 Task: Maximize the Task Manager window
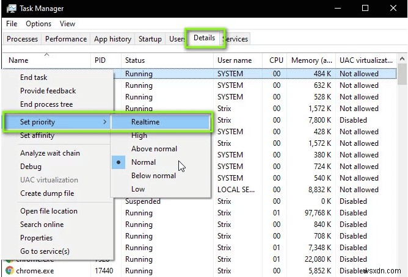click(x=365, y=8)
